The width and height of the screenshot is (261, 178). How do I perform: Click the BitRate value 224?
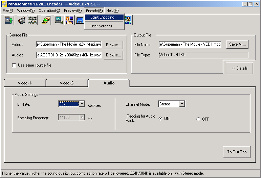(x=69, y=104)
